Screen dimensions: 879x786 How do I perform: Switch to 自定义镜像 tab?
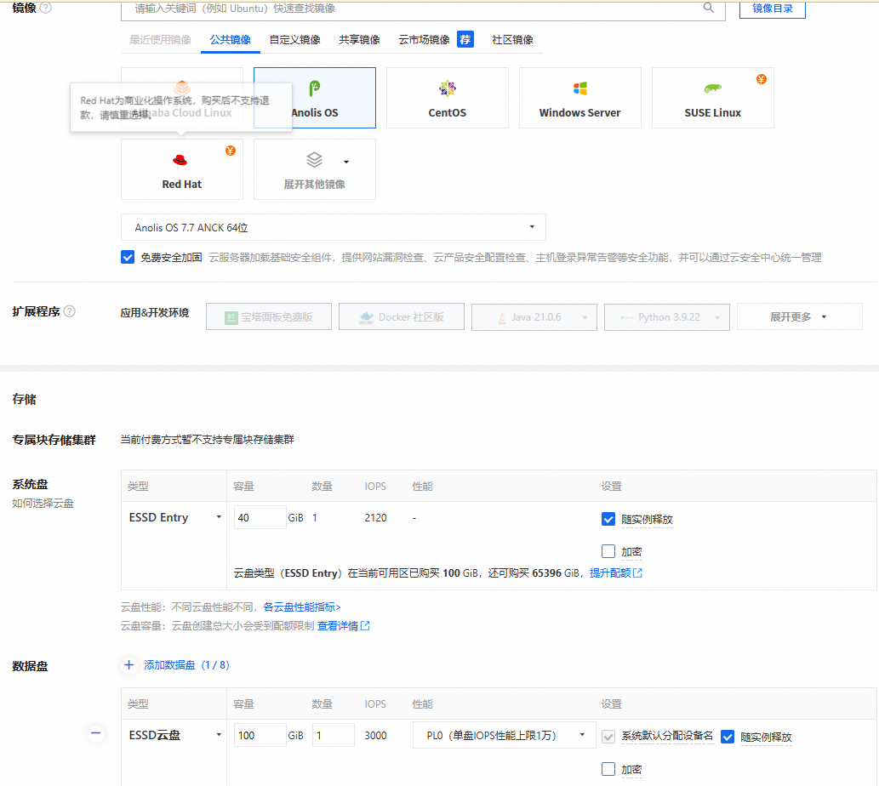coord(295,40)
